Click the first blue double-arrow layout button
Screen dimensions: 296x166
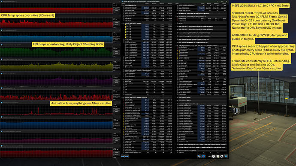(123, 157)
